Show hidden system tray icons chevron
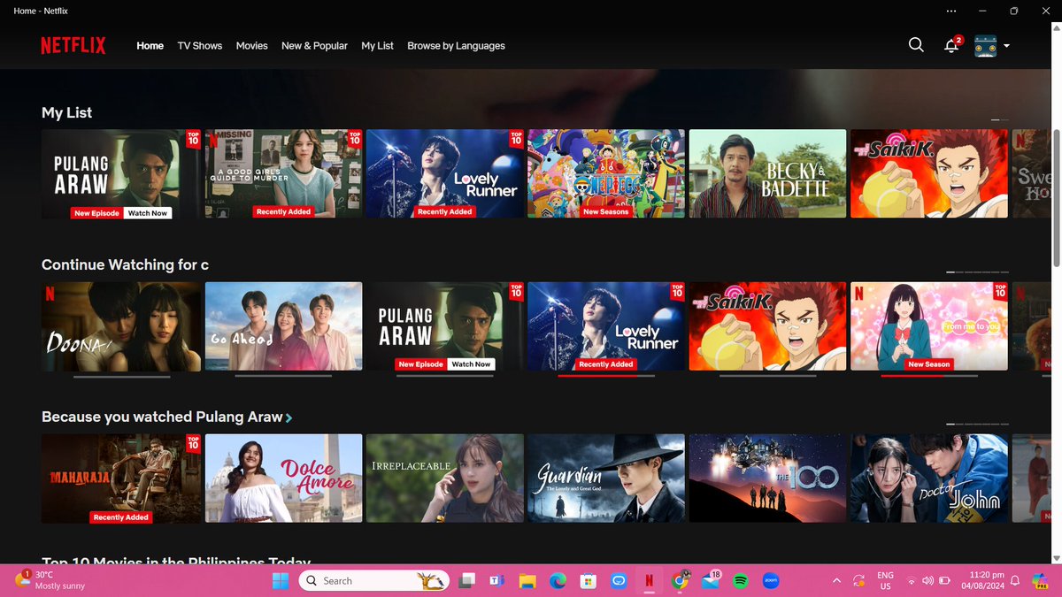 (x=836, y=581)
